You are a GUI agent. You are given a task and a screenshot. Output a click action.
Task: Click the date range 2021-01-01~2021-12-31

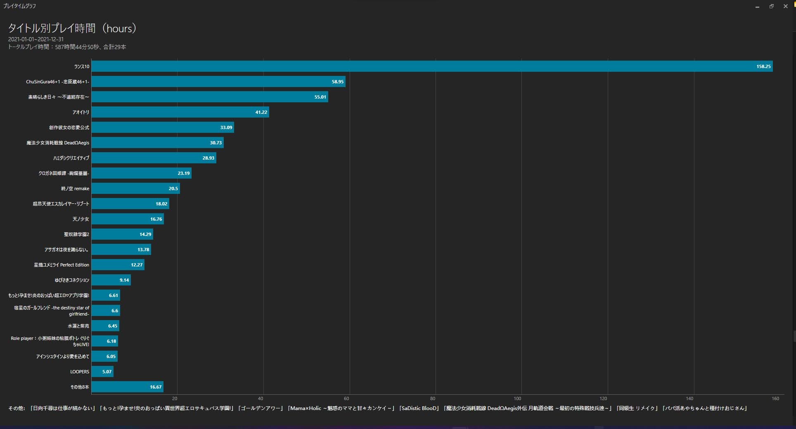click(x=36, y=39)
